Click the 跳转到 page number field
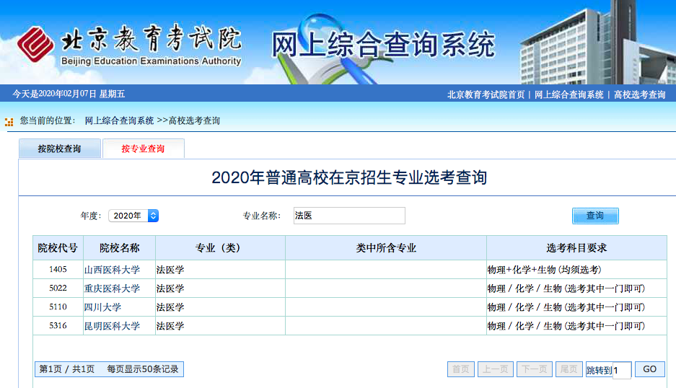 [622, 370]
